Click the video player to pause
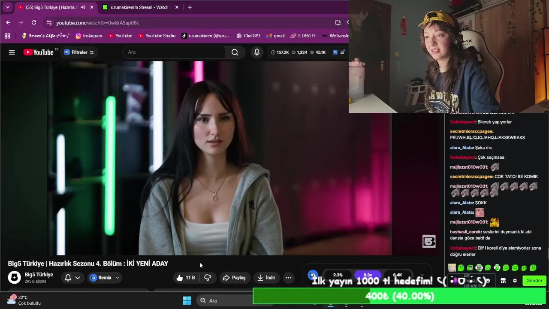This screenshot has height=309, width=549. point(220,158)
